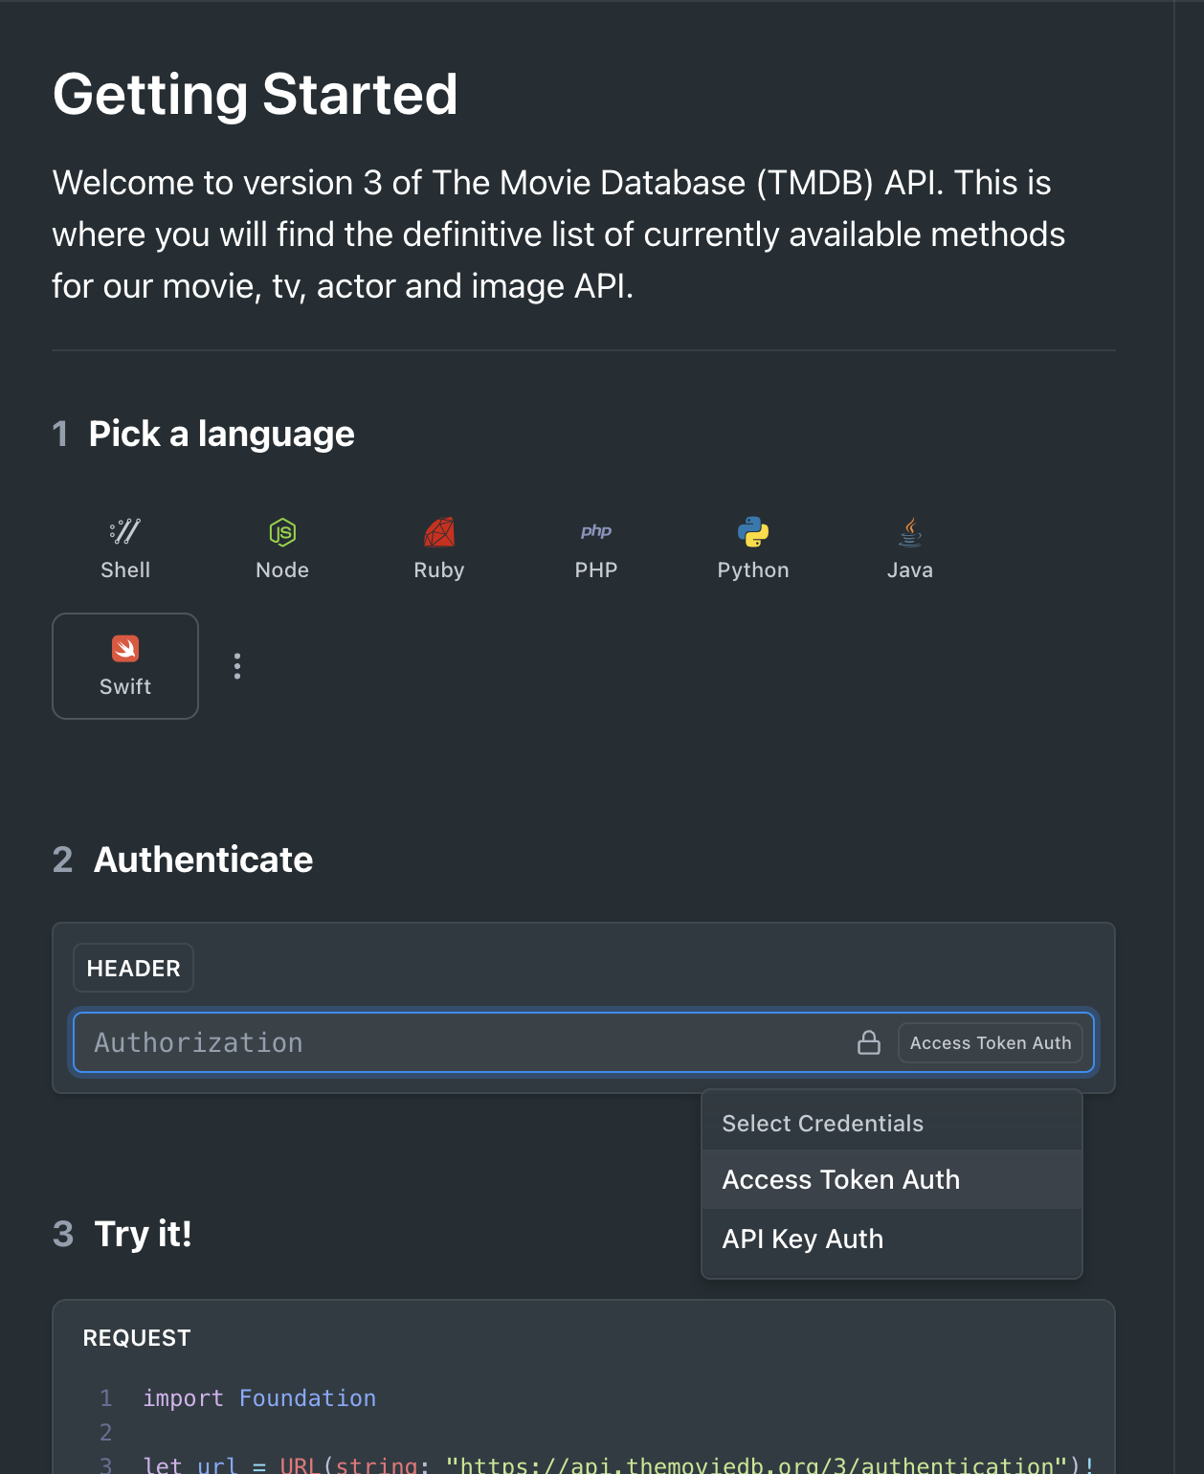
Task: Click the 'let url' code line
Action: click(x=618, y=1464)
